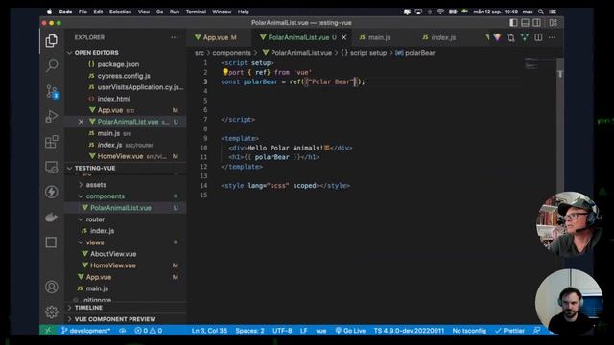The width and height of the screenshot is (614, 345).
Task: Toggle panel layout button in title bar
Action: [x=525, y=23]
